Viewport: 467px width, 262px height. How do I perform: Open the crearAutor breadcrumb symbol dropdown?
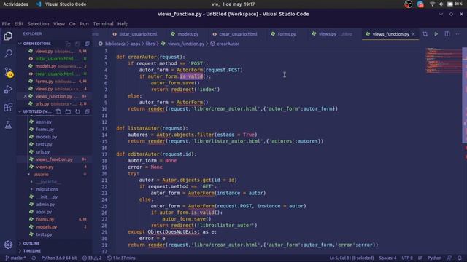tap(228, 44)
